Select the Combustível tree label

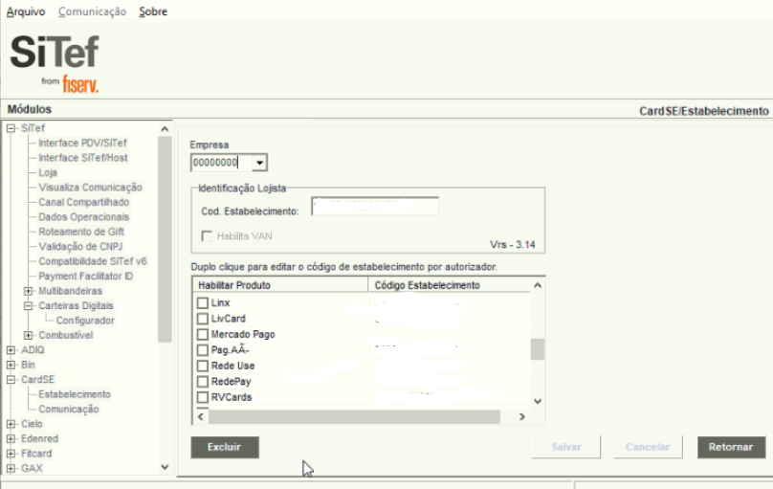pyautogui.click(x=66, y=335)
